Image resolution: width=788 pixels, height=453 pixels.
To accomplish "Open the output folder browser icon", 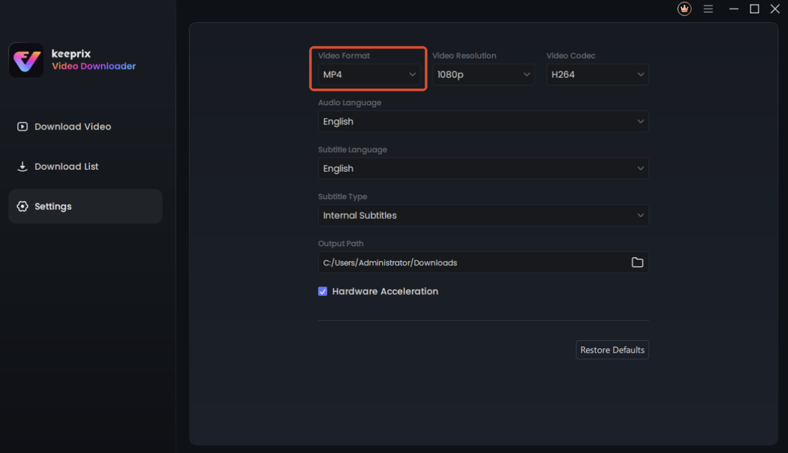I will [x=637, y=262].
